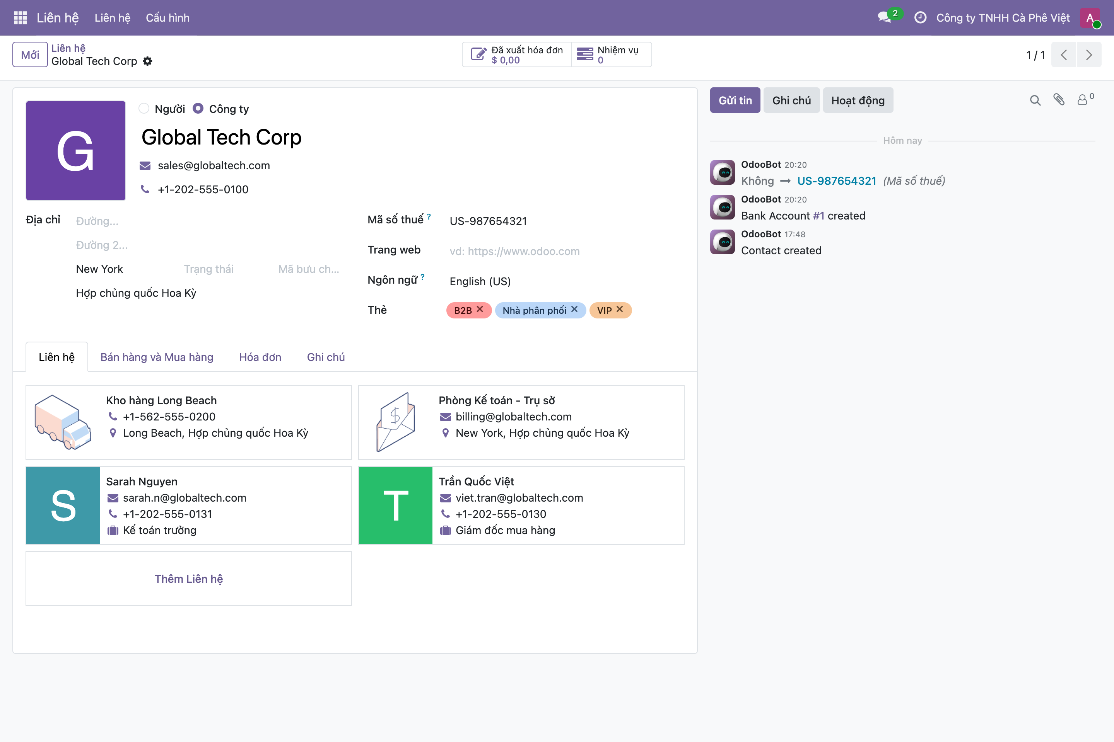This screenshot has width=1114, height=742.
Task: Remove the B2B tag
Action: [480, 309]
